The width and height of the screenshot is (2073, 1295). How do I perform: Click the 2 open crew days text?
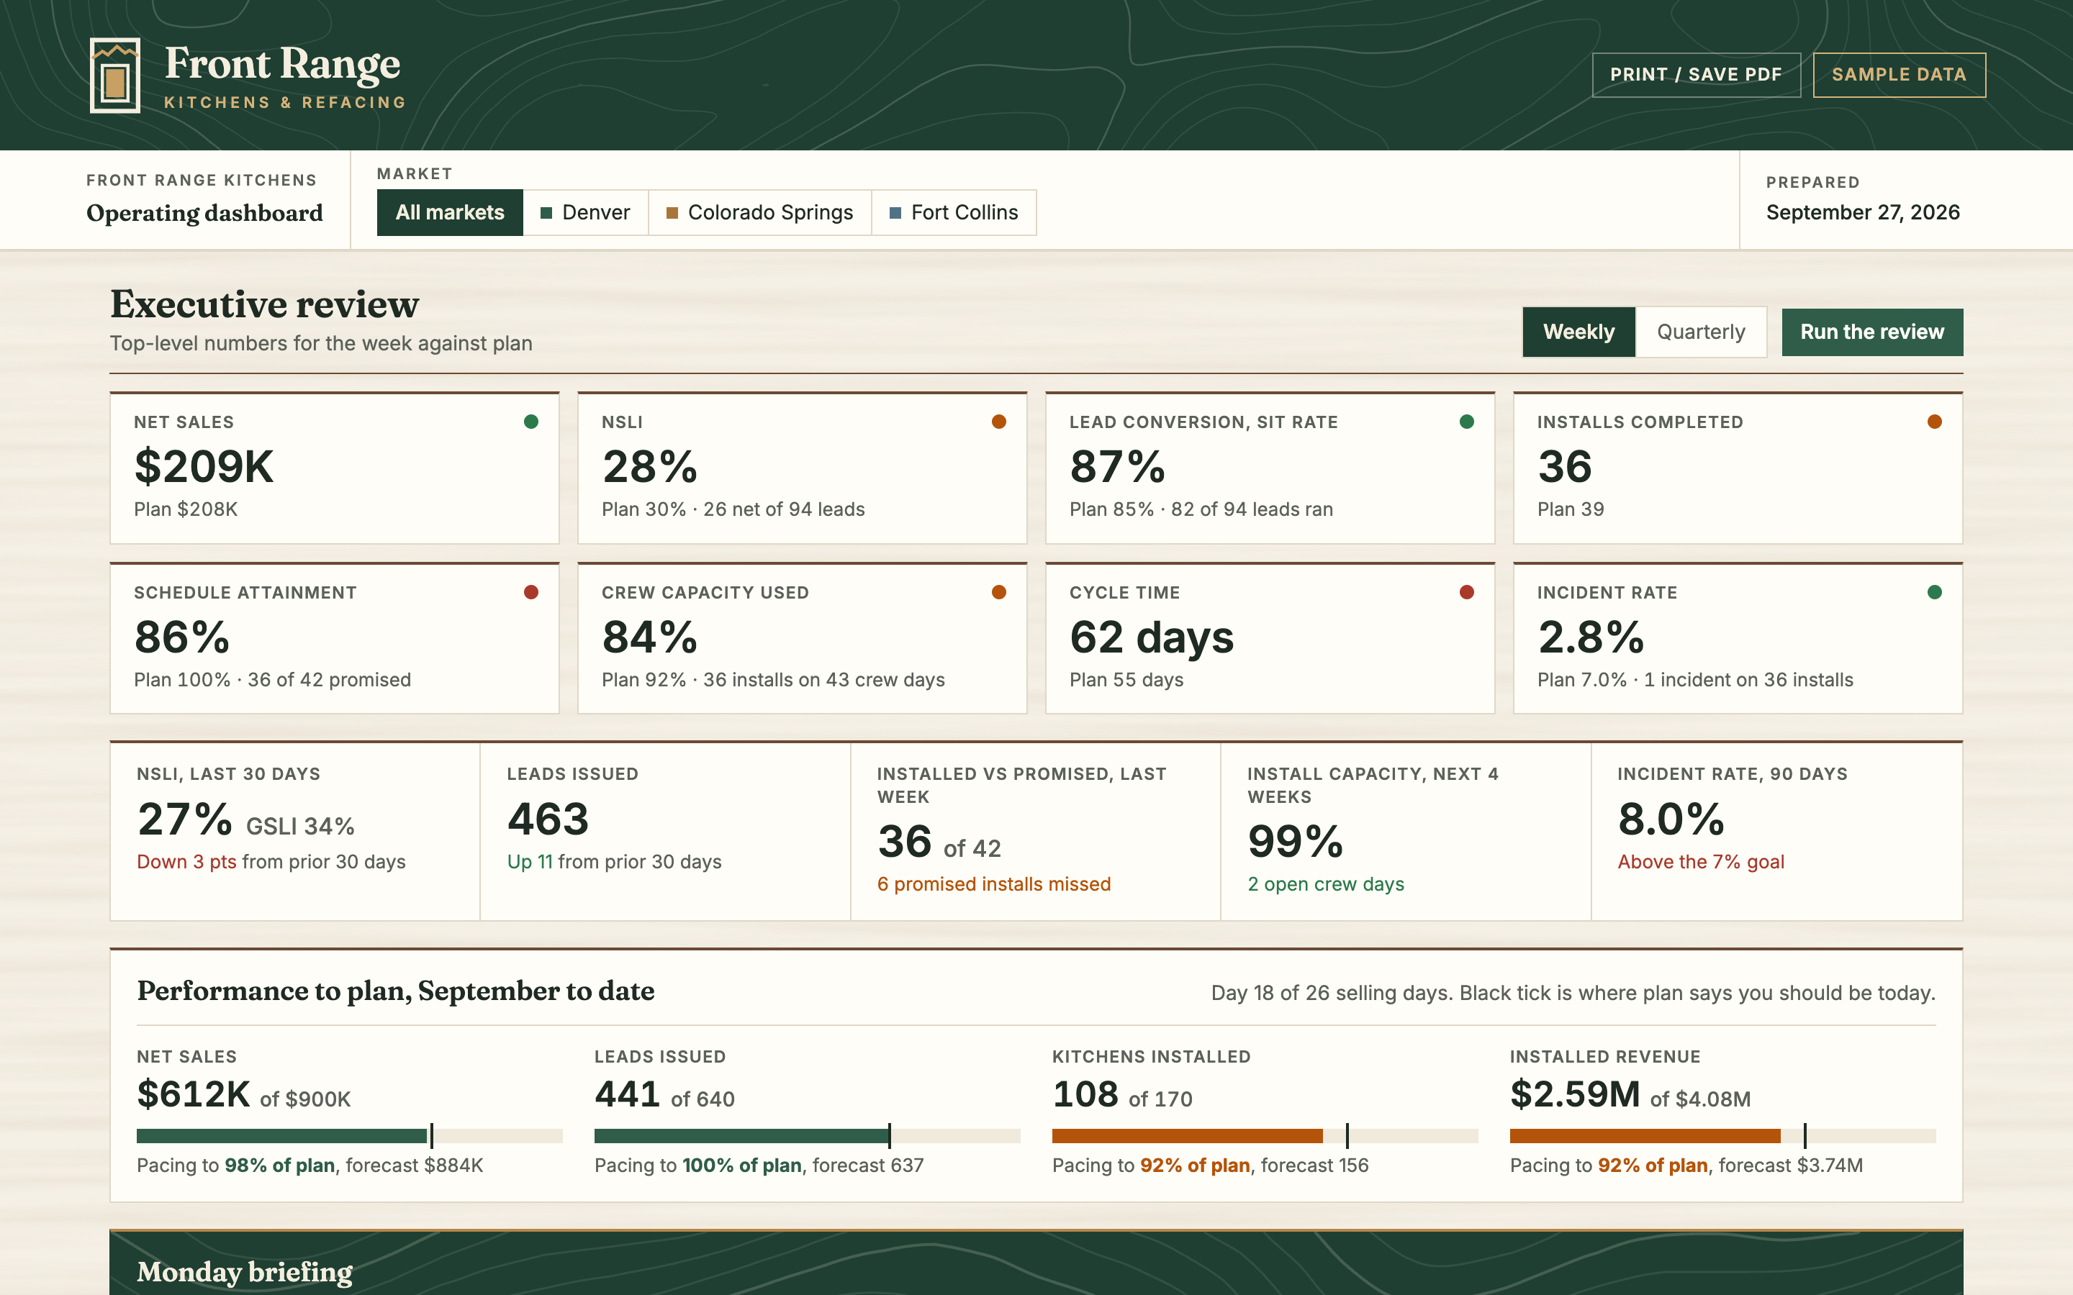1325,884
